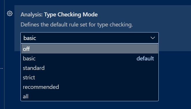Click the default label beside basic

[145, 58]
